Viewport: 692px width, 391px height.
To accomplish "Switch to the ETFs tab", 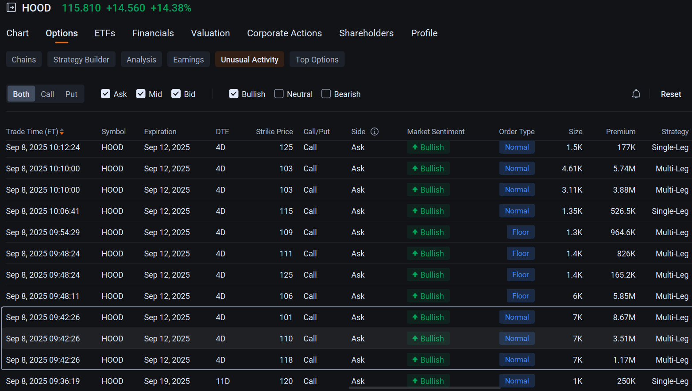I will coord(105,33).
